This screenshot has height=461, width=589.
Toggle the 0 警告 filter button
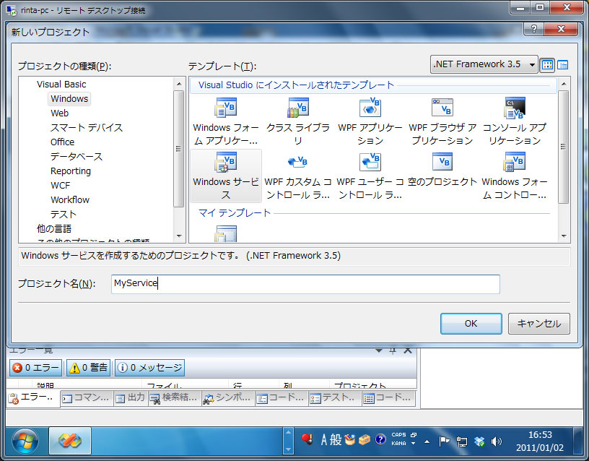click(x=89, y=368)
